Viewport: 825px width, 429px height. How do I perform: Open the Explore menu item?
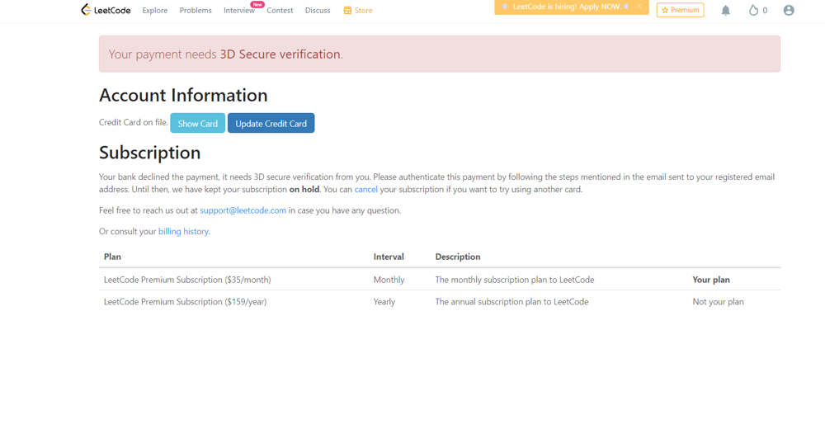point(154,11)
